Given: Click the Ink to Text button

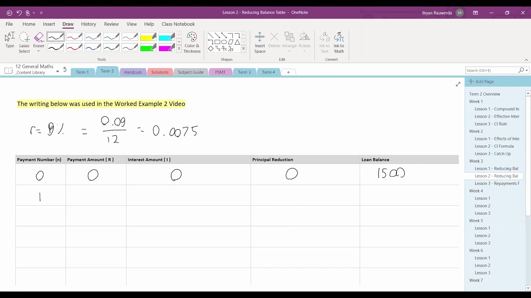Looking at the screenshot, I should pyautogui.click(x=324, y=43).
